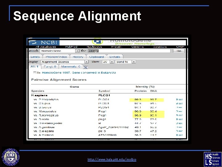Open the Send to dropdown
222x167 pixels.
click(125, 62)
